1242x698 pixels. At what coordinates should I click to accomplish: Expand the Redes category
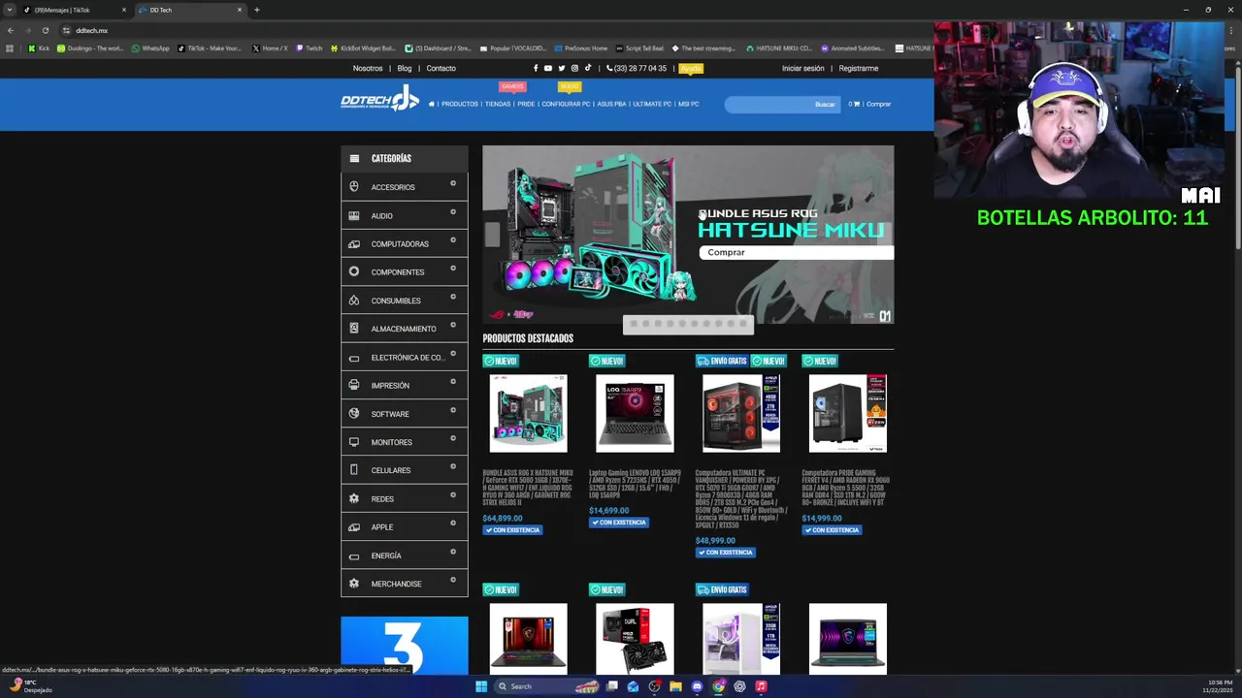452,495
